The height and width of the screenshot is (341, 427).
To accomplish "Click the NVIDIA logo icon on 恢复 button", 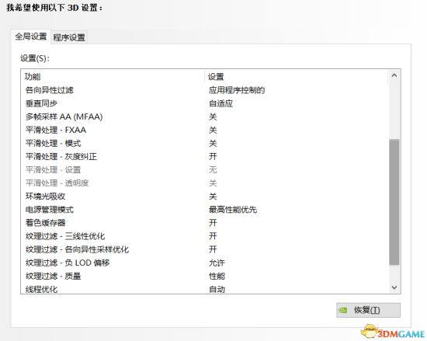I will [343, 310].
